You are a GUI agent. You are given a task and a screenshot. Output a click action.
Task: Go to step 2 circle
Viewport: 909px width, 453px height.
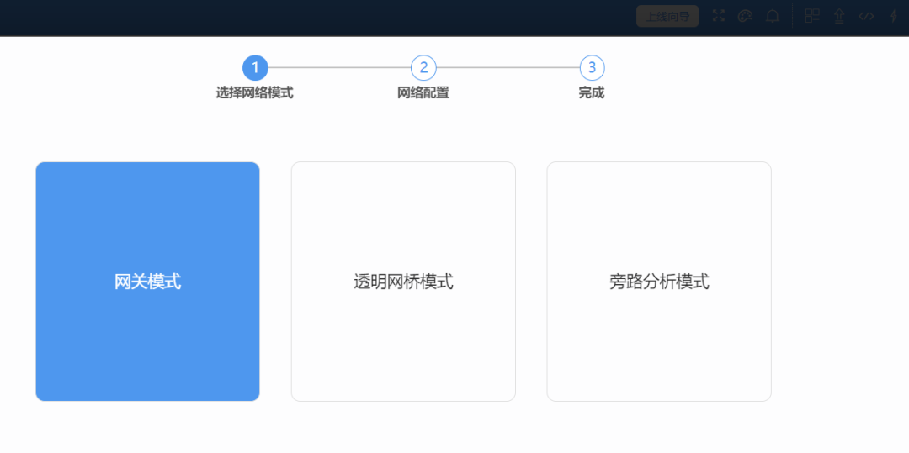pos(423,67)
